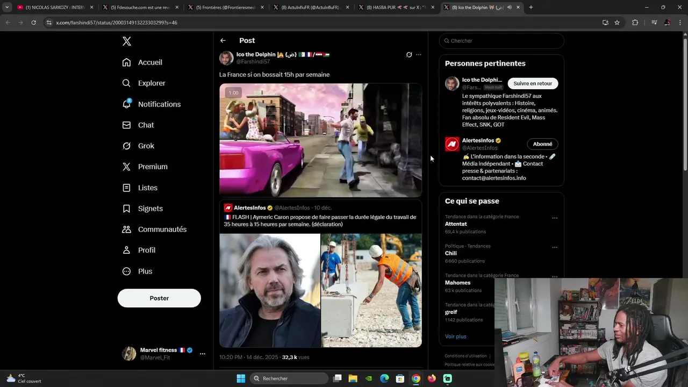Click the Voir plus link under trends

456,336
